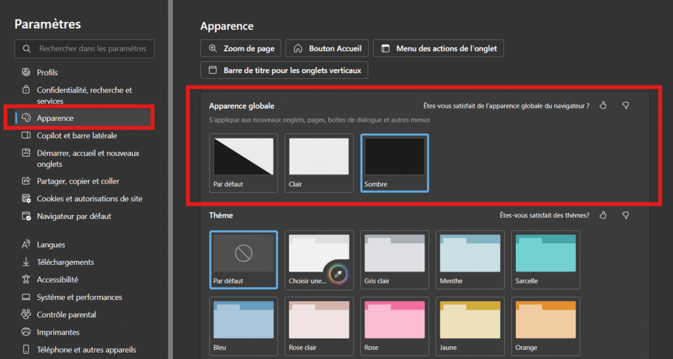Apply the Sarcelle theme
Viewport: 673px width, 359px height.
pos(545,260)
